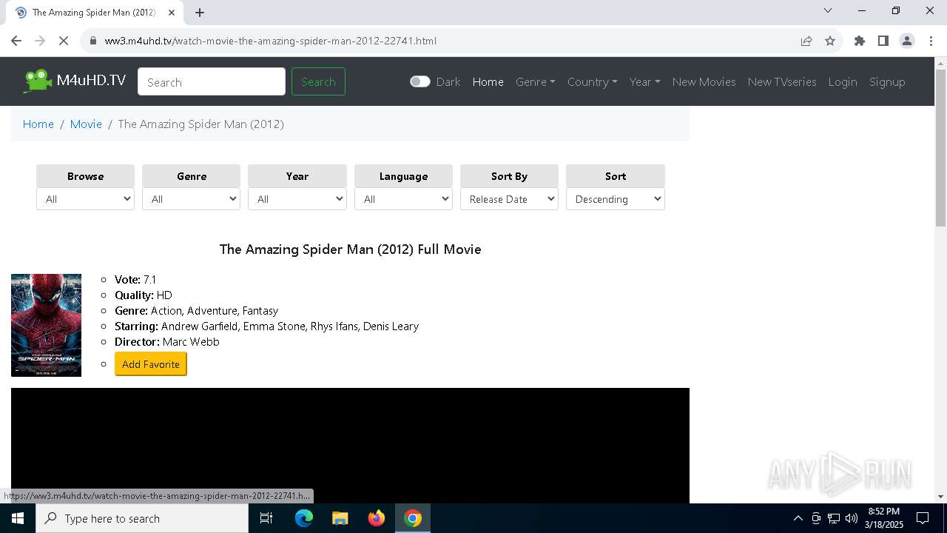Image resolution: width=947 pixels, height=533 pixels.
Task: Click the Starring cast line
Action: tap(266, 326)
